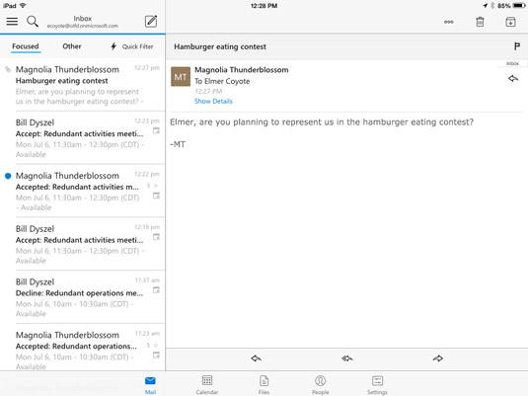The image size is (528, 396).
Task: Open Decline: Redundant operations email
Action: [83, 297]
